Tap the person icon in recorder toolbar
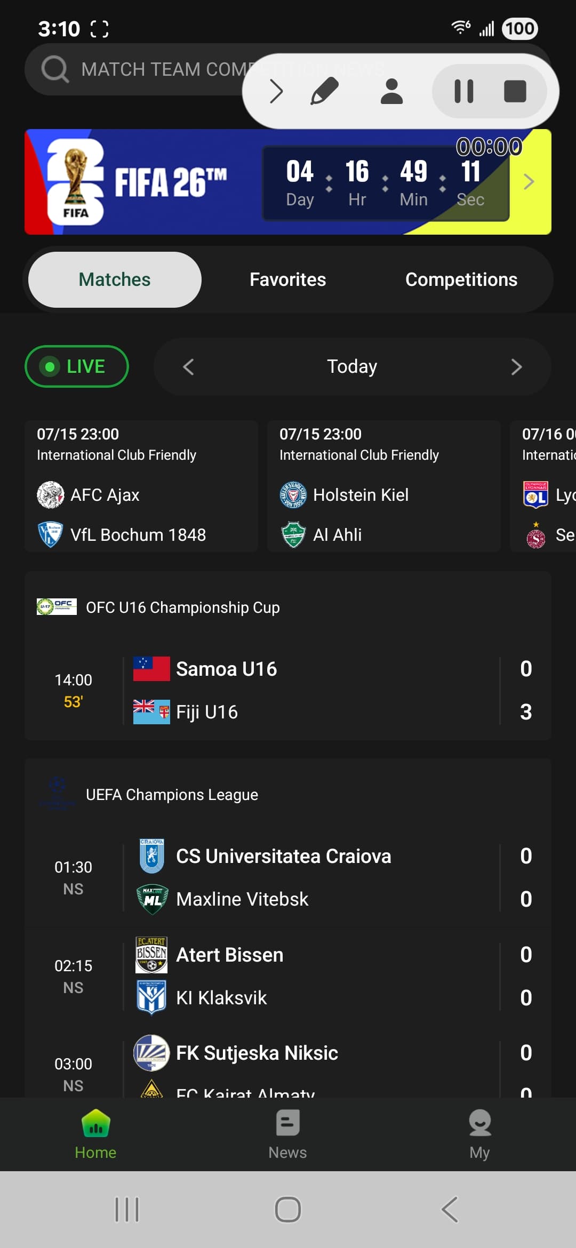This screenshot has height=1248, width=576. pos(391,91)
